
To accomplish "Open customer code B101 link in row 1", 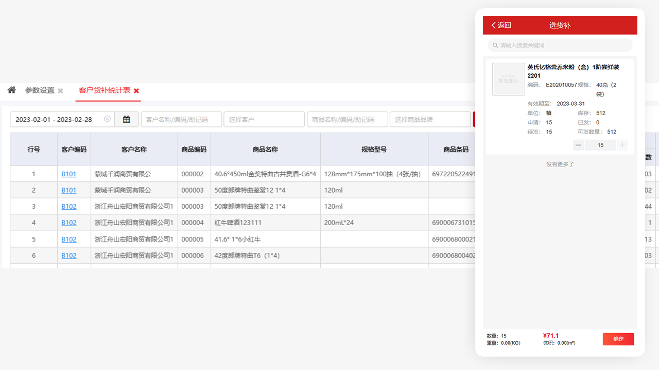I will [x=69, y=174].
